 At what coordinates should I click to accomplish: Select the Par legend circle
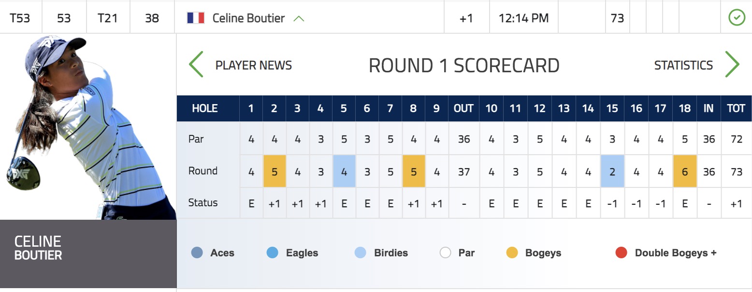[x=445, y=252]
